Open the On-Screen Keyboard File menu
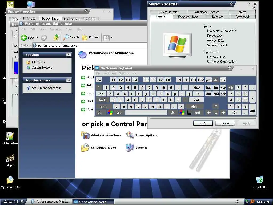This screenshot has width=273, height=205. point(98,73)
